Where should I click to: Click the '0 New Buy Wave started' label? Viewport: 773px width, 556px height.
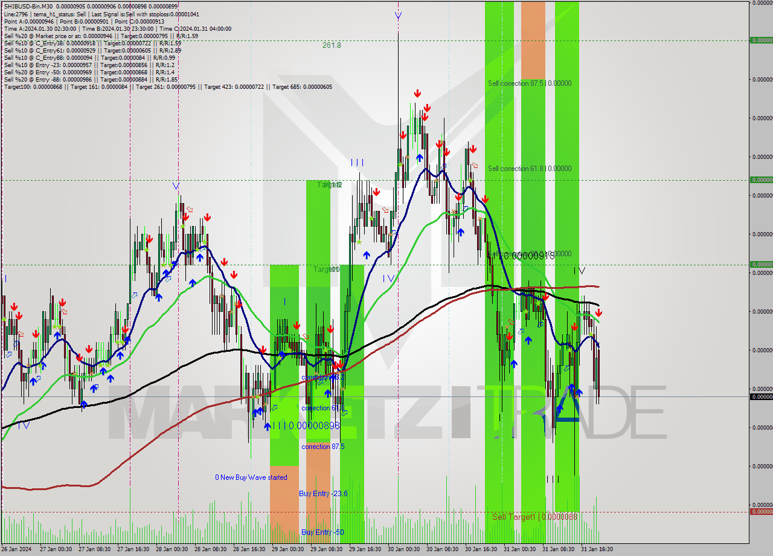[x=251, y=477]
